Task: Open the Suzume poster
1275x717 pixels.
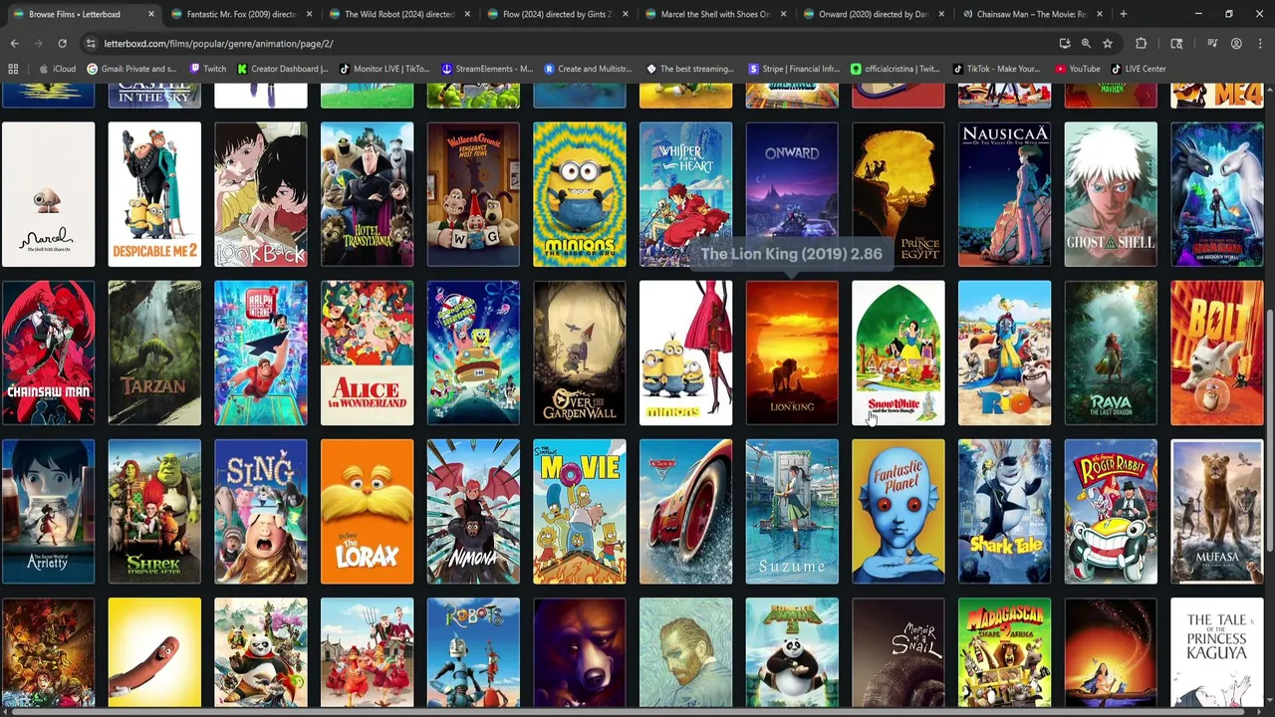Action: pos(792,512)
